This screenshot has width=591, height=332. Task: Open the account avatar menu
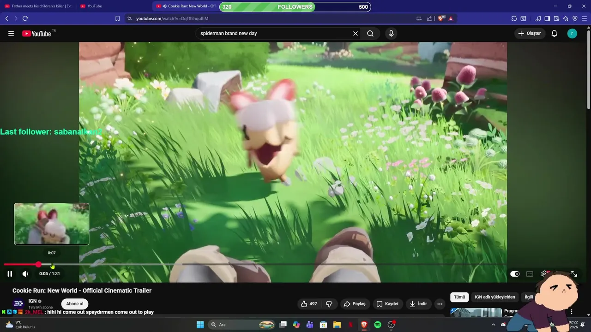[x=572, y=33]
